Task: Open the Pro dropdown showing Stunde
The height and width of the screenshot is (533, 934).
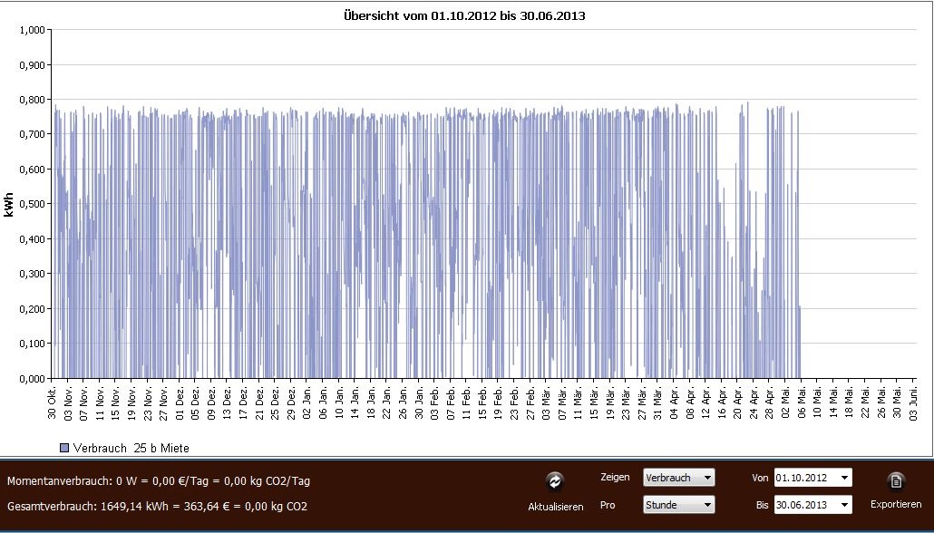Action: point(678,504)
